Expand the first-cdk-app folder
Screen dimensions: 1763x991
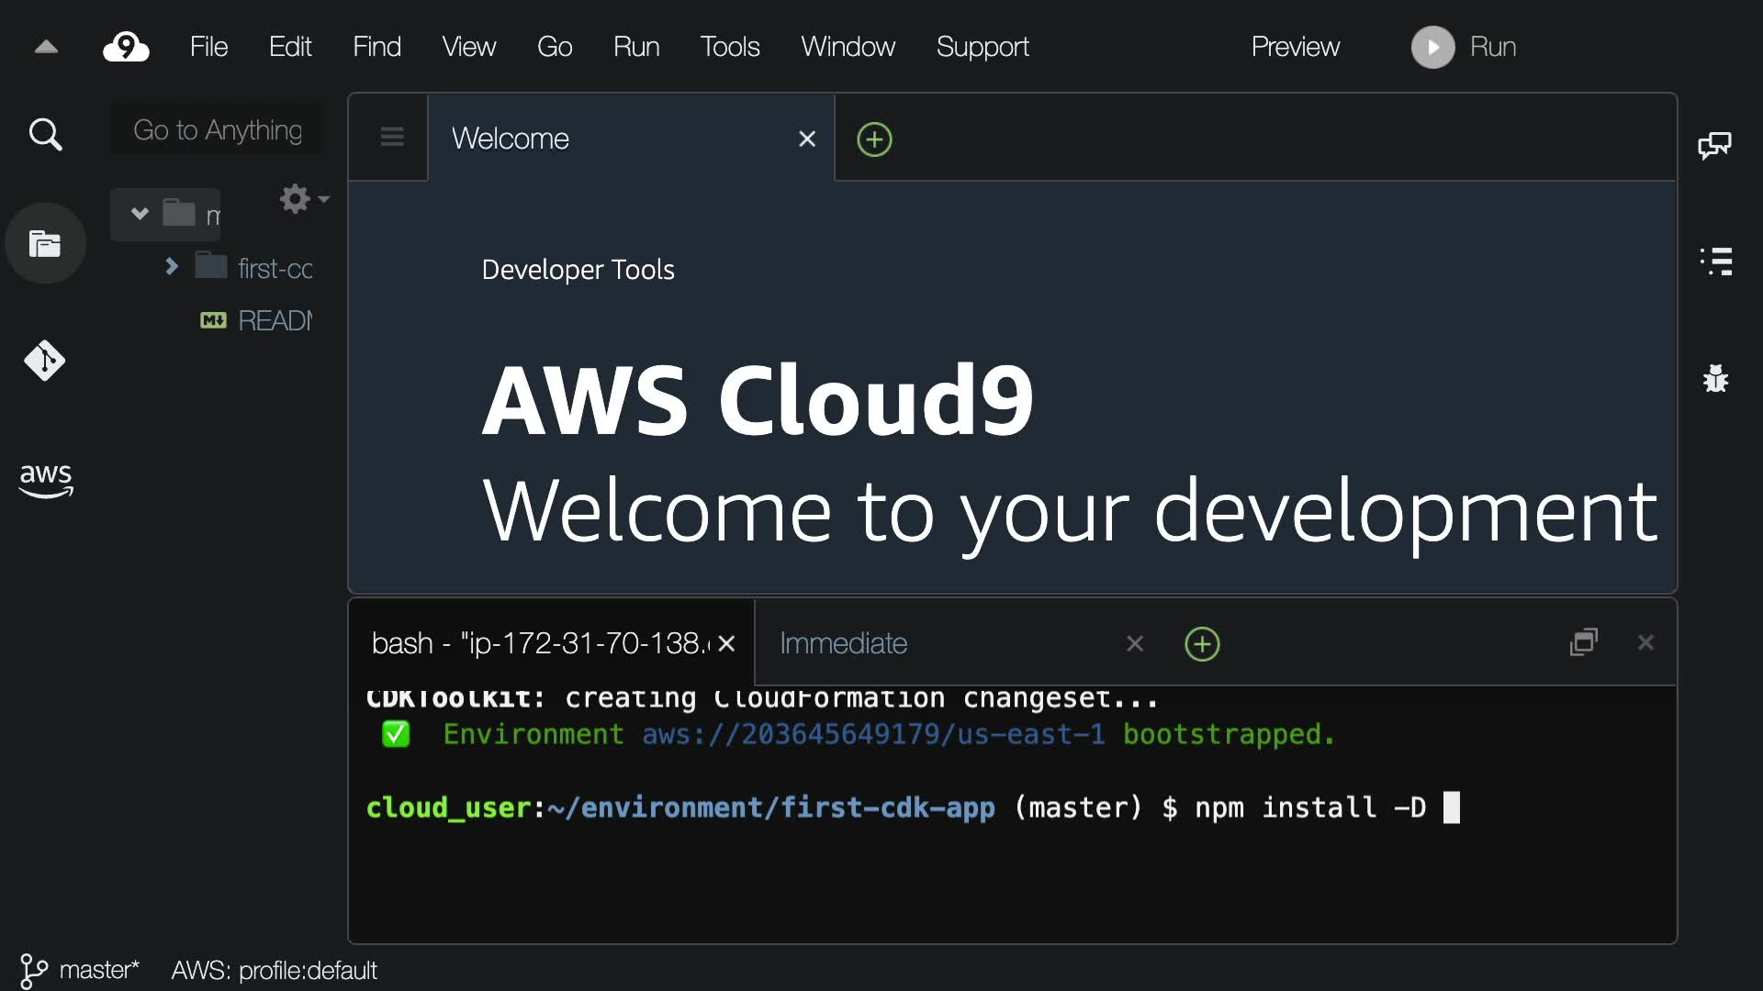pos(172,267)
